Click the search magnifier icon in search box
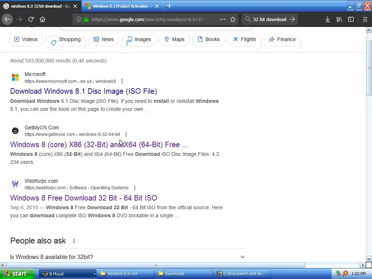This screenshot has width=372, height=279. (x=248, y=19)
